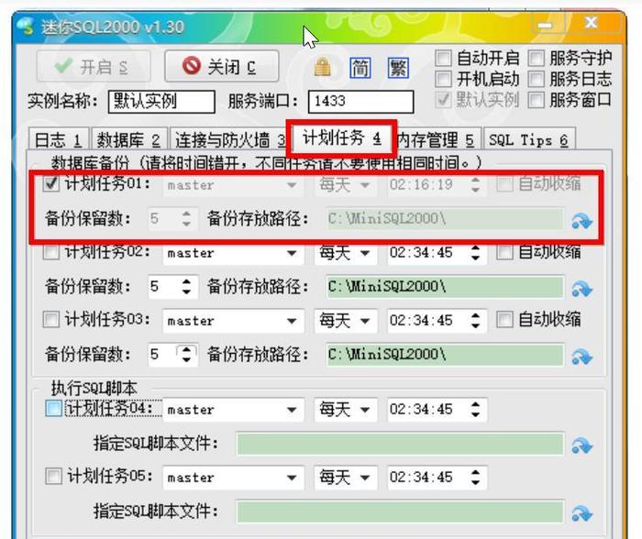
Task: Select the 计划任务 4 tab
Action: pyautogui.click(x=342, y=137)
